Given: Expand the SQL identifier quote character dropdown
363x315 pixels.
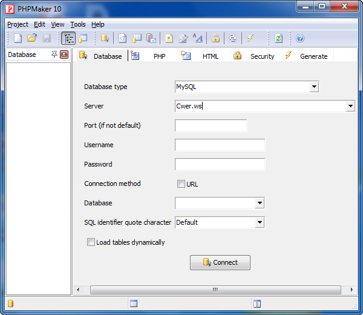Looking at the screenshot, I should pyautogui.click(x=259, y=222).
